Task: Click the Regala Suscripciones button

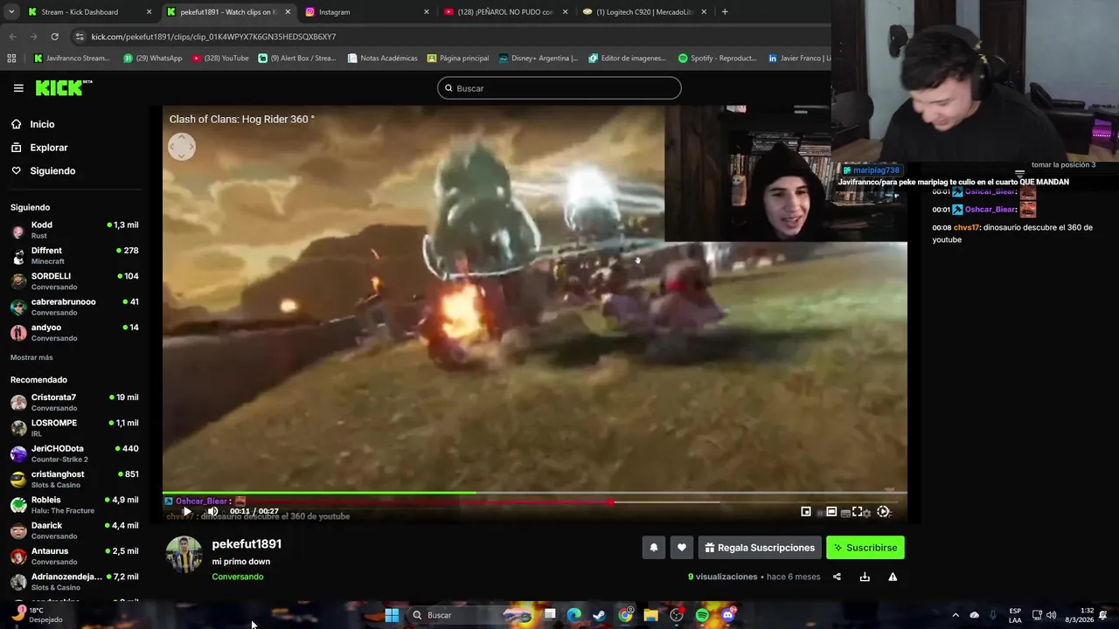Action: click(760, 548)
